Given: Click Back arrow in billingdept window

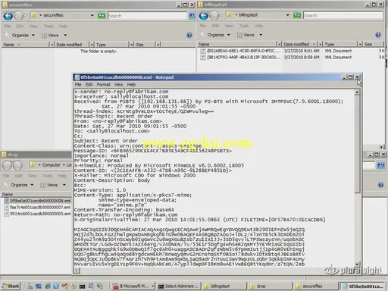Looking at the screenshot, I should (x=204, y=16).
